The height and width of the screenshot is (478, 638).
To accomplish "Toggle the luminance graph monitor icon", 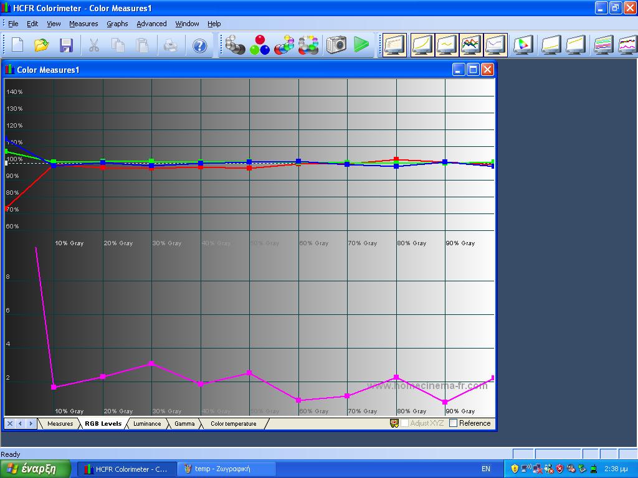I will (x=422, y=45).
